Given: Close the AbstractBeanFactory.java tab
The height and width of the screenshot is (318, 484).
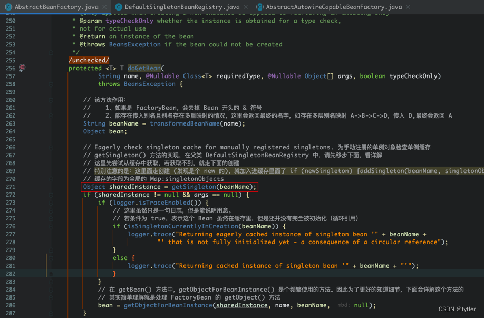Looking at the screenshot, I should 104,7.
